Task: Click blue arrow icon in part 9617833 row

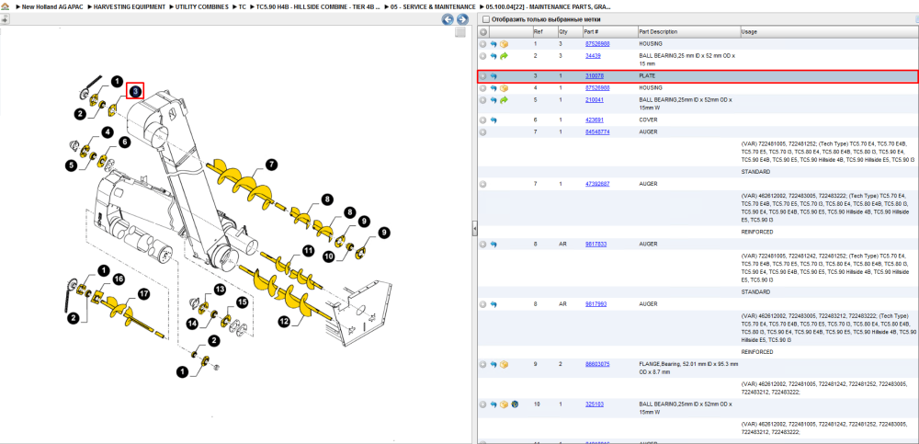Action: pyautogui.click(x=494, y=244)
